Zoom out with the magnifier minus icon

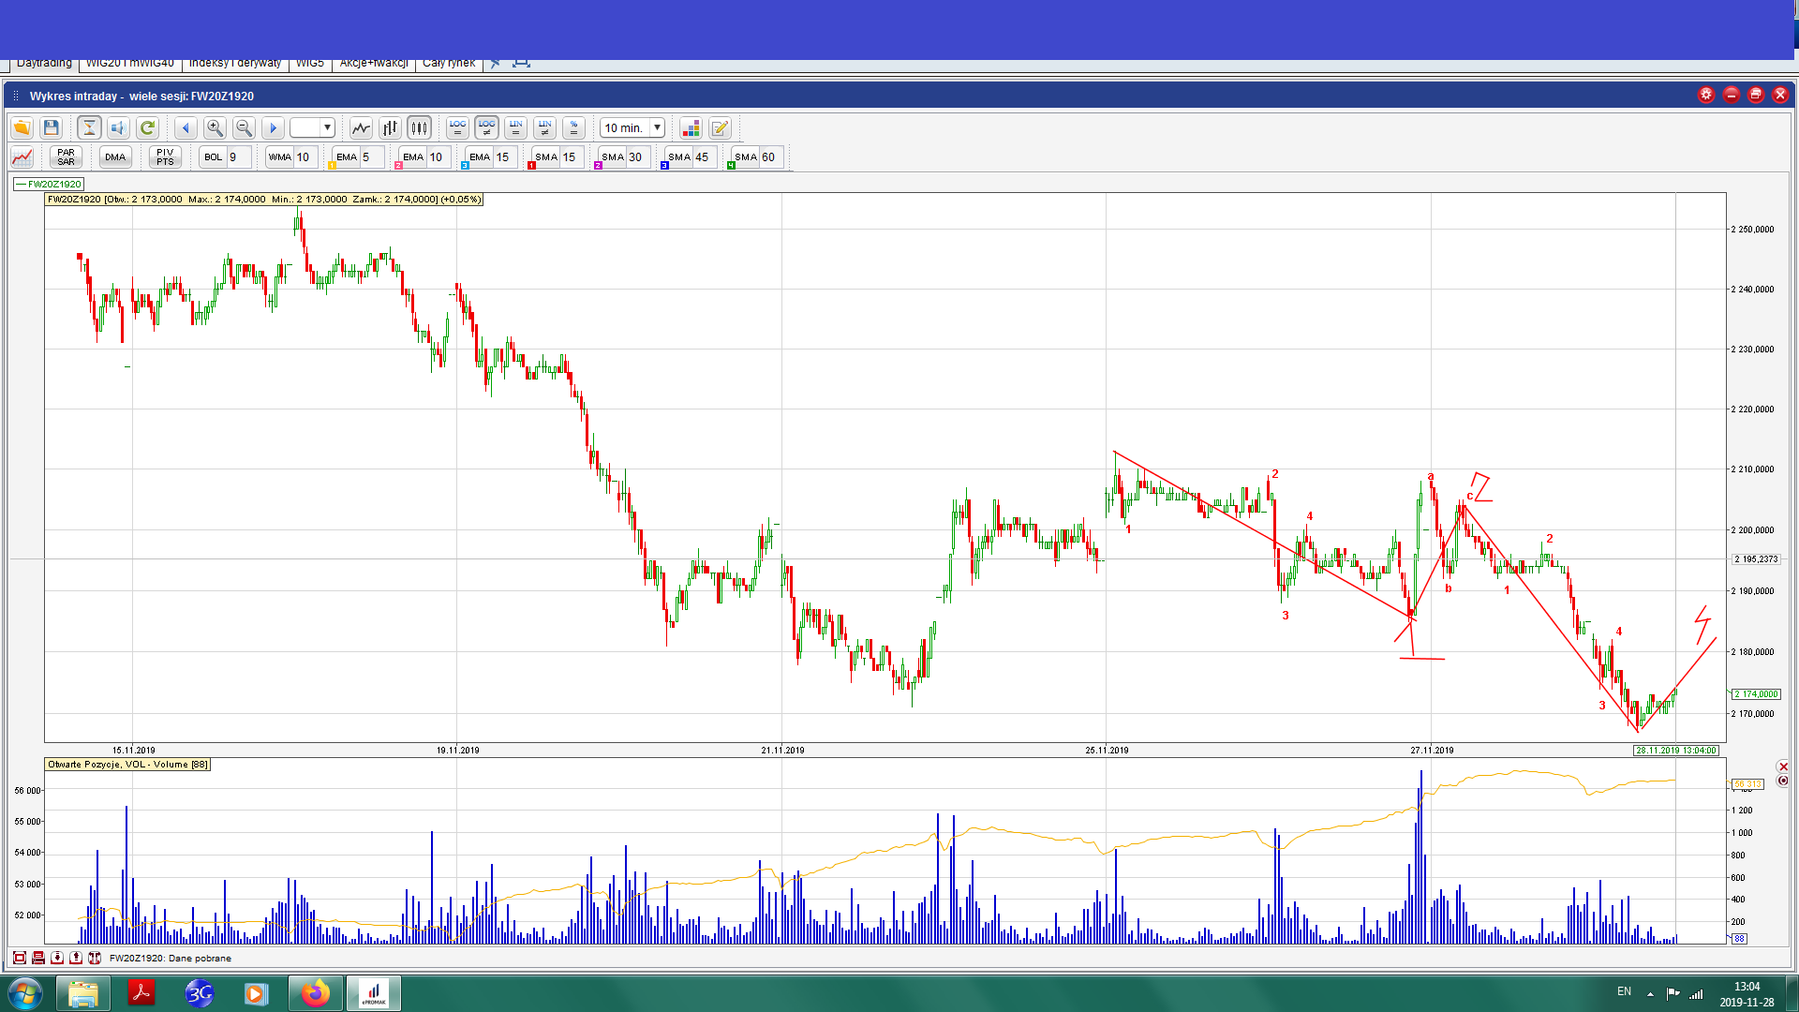pos(244,128)
